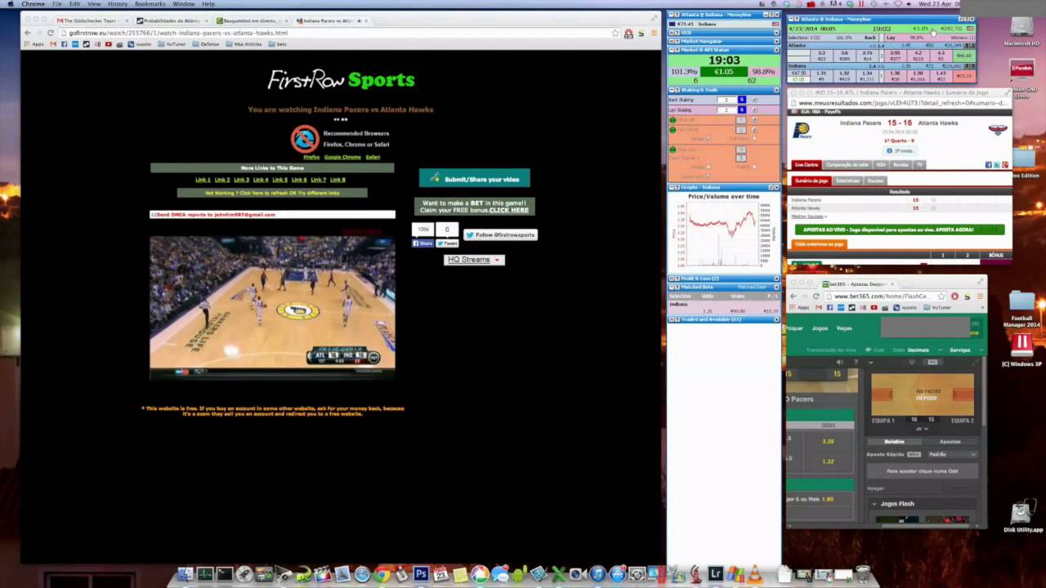
Task: Open Activity Monitor from the Dock
Action: [x=204, y=574]
